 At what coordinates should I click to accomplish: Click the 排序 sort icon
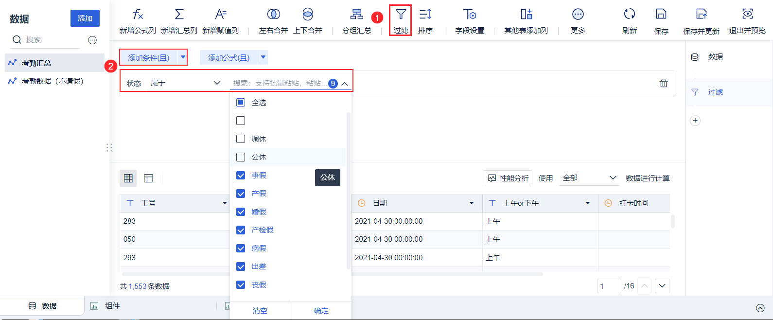click(x=425, y=14)
